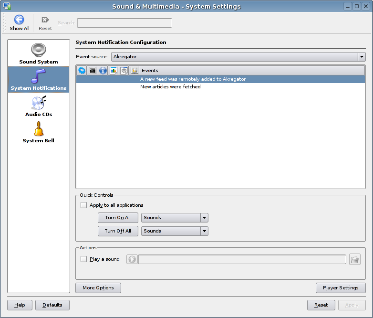Click the system settings icon in title bar
Screen dimensions: 373x318
(7, 6)
